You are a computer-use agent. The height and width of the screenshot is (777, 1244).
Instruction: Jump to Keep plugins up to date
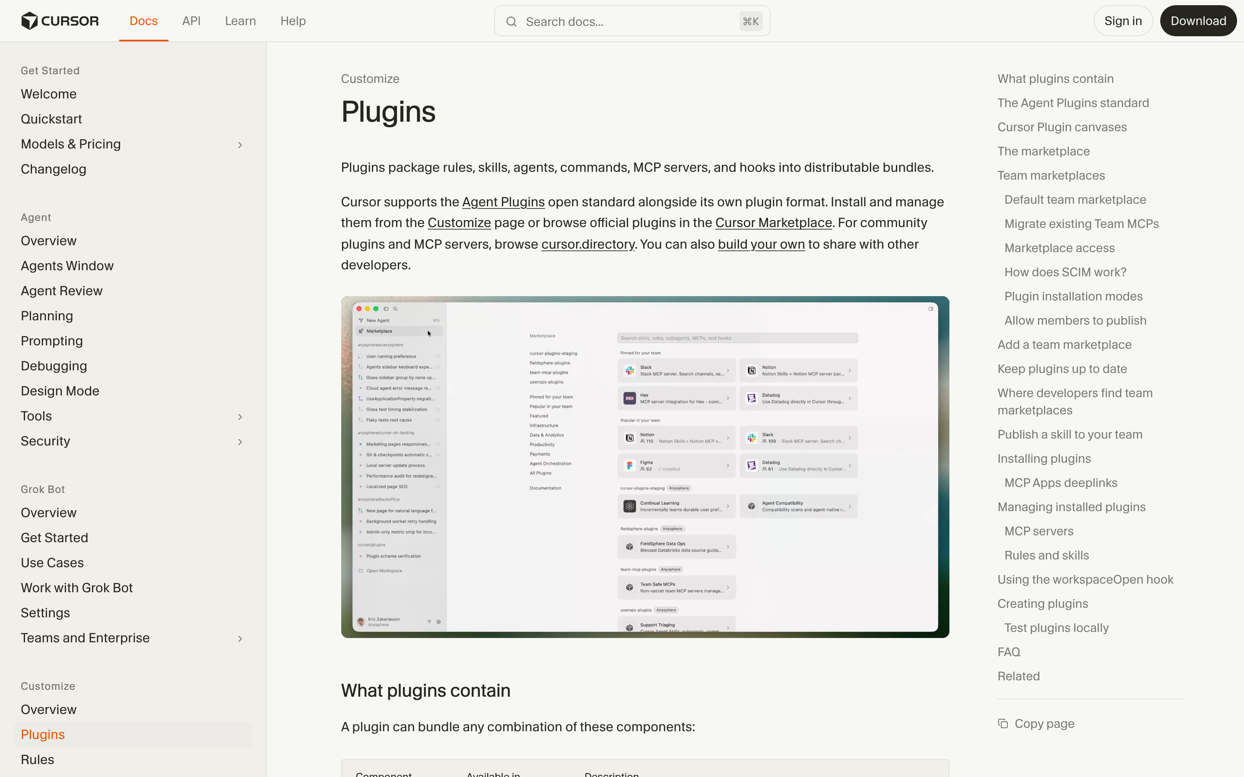pyautogui.click(x=1062, y=369)
